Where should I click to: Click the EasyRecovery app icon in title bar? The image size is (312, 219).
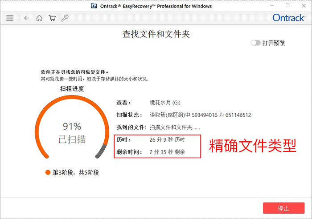click(94, 6)
